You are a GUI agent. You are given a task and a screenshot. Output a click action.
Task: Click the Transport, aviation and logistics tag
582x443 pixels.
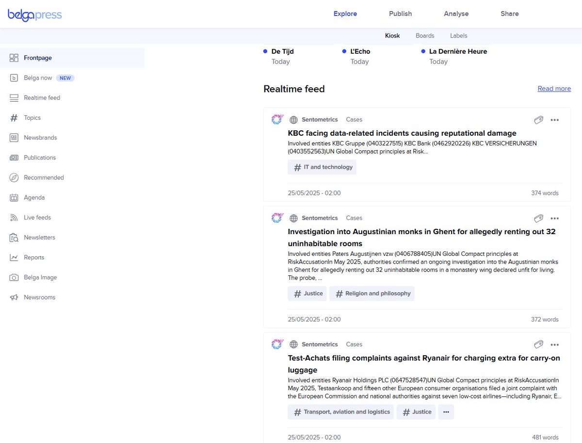point(340,412)
